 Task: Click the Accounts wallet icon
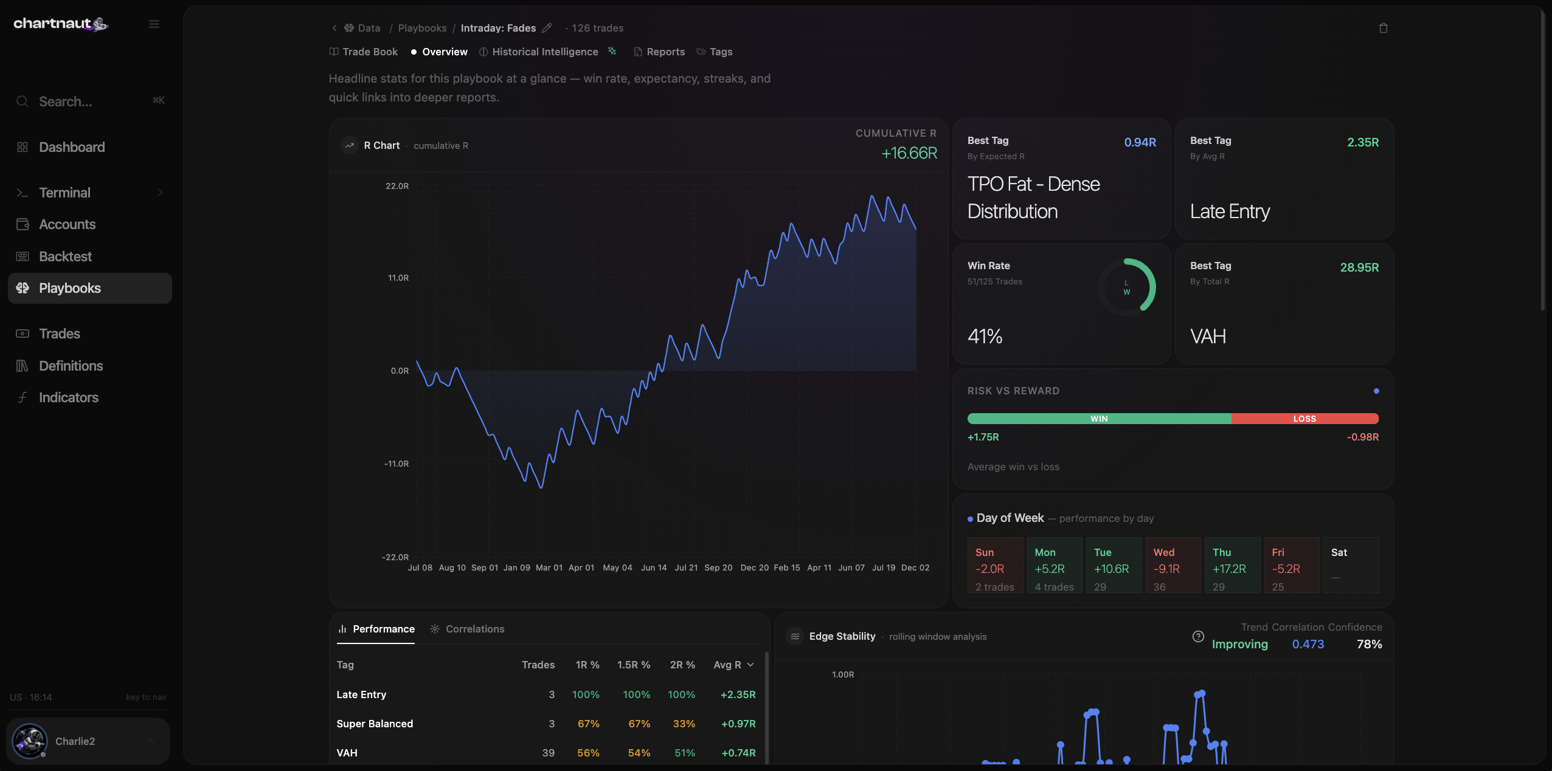tap(23, 224)
